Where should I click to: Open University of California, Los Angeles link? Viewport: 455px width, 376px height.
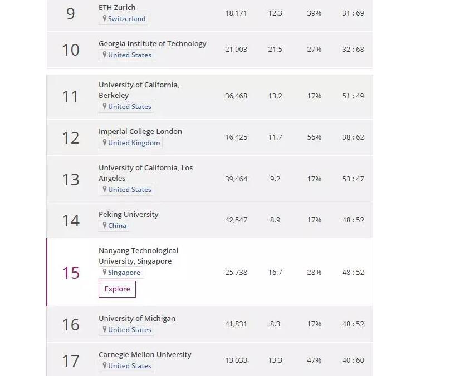pos(145,172)
